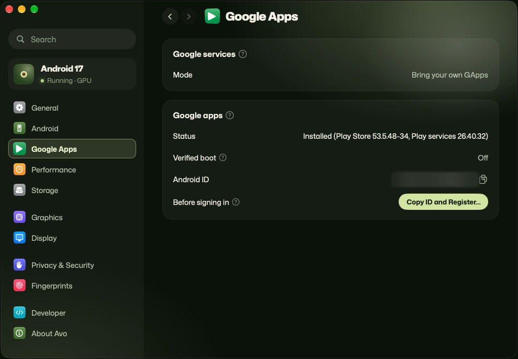This screenshot has width=518, height=359.
Task: Show help for Verified boot
Action: (223, 158)
